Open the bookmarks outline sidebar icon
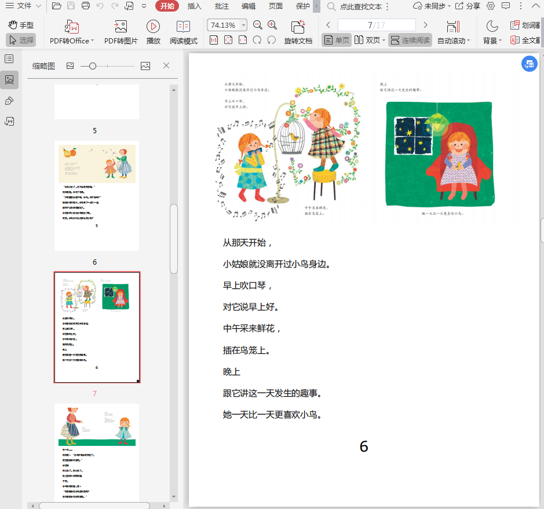The height and width of the screenshot is (509, 544). coord(9,59)
